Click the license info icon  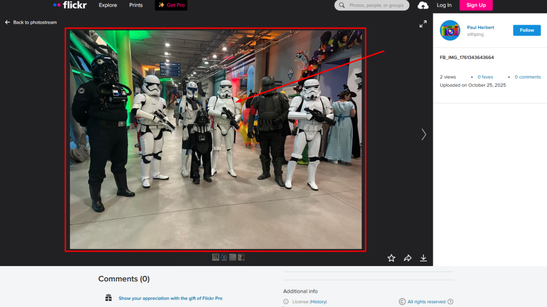coord(286,302)
